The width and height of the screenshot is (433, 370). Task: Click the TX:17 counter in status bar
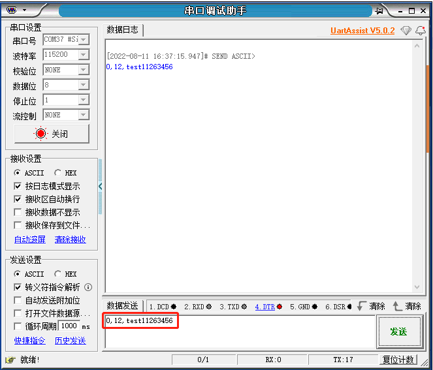coord(344,360)
